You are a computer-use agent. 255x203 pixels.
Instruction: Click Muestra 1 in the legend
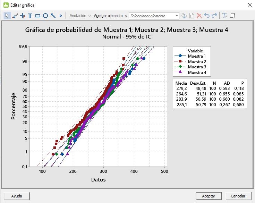coord(197,56)
